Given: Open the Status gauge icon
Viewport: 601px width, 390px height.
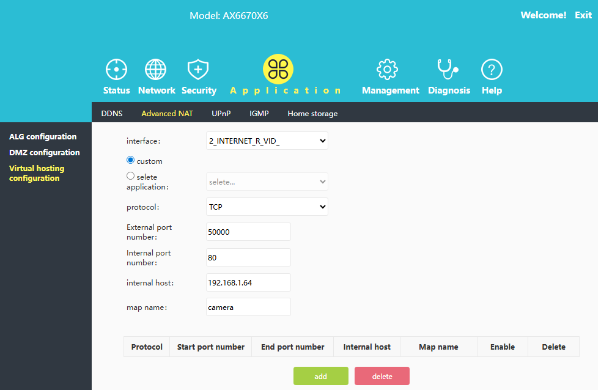Looking at the screenshot, I should (116, 70).
